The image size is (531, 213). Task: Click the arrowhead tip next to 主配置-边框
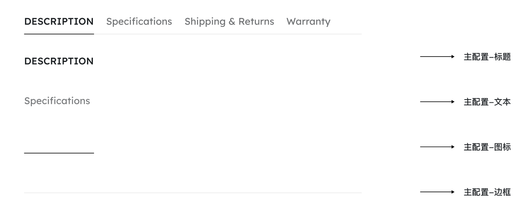(453, 192)
